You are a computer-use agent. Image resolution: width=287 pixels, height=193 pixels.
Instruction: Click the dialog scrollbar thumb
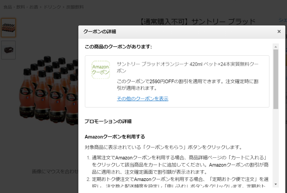(x=276, y=79)
